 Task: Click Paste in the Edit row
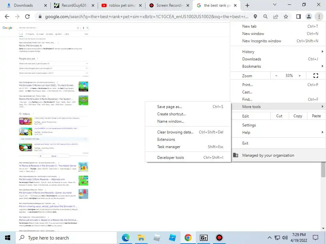click(316, 116)
